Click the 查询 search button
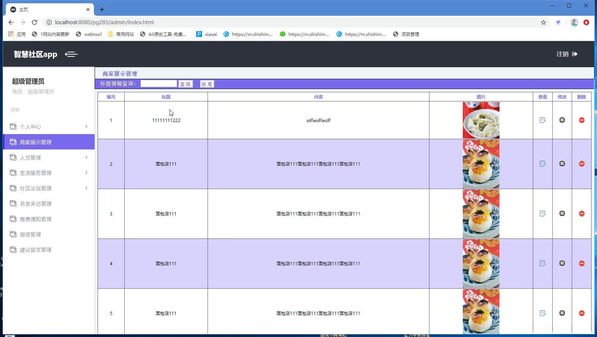Viewport: 597px width, 337px height. click(186, 84)
